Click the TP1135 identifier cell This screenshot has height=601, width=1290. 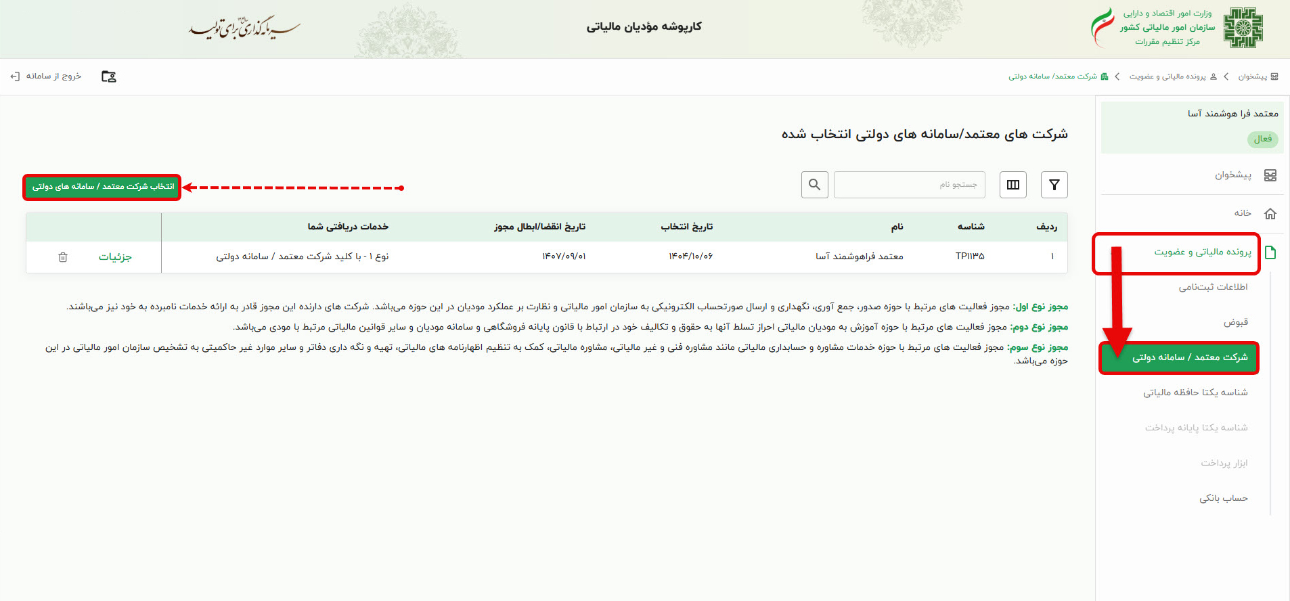[970, 257]
